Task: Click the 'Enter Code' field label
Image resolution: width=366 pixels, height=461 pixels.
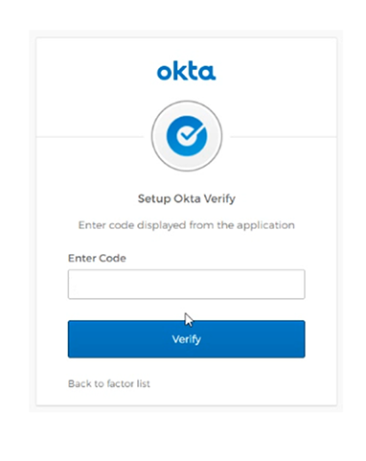Action: 97,258
